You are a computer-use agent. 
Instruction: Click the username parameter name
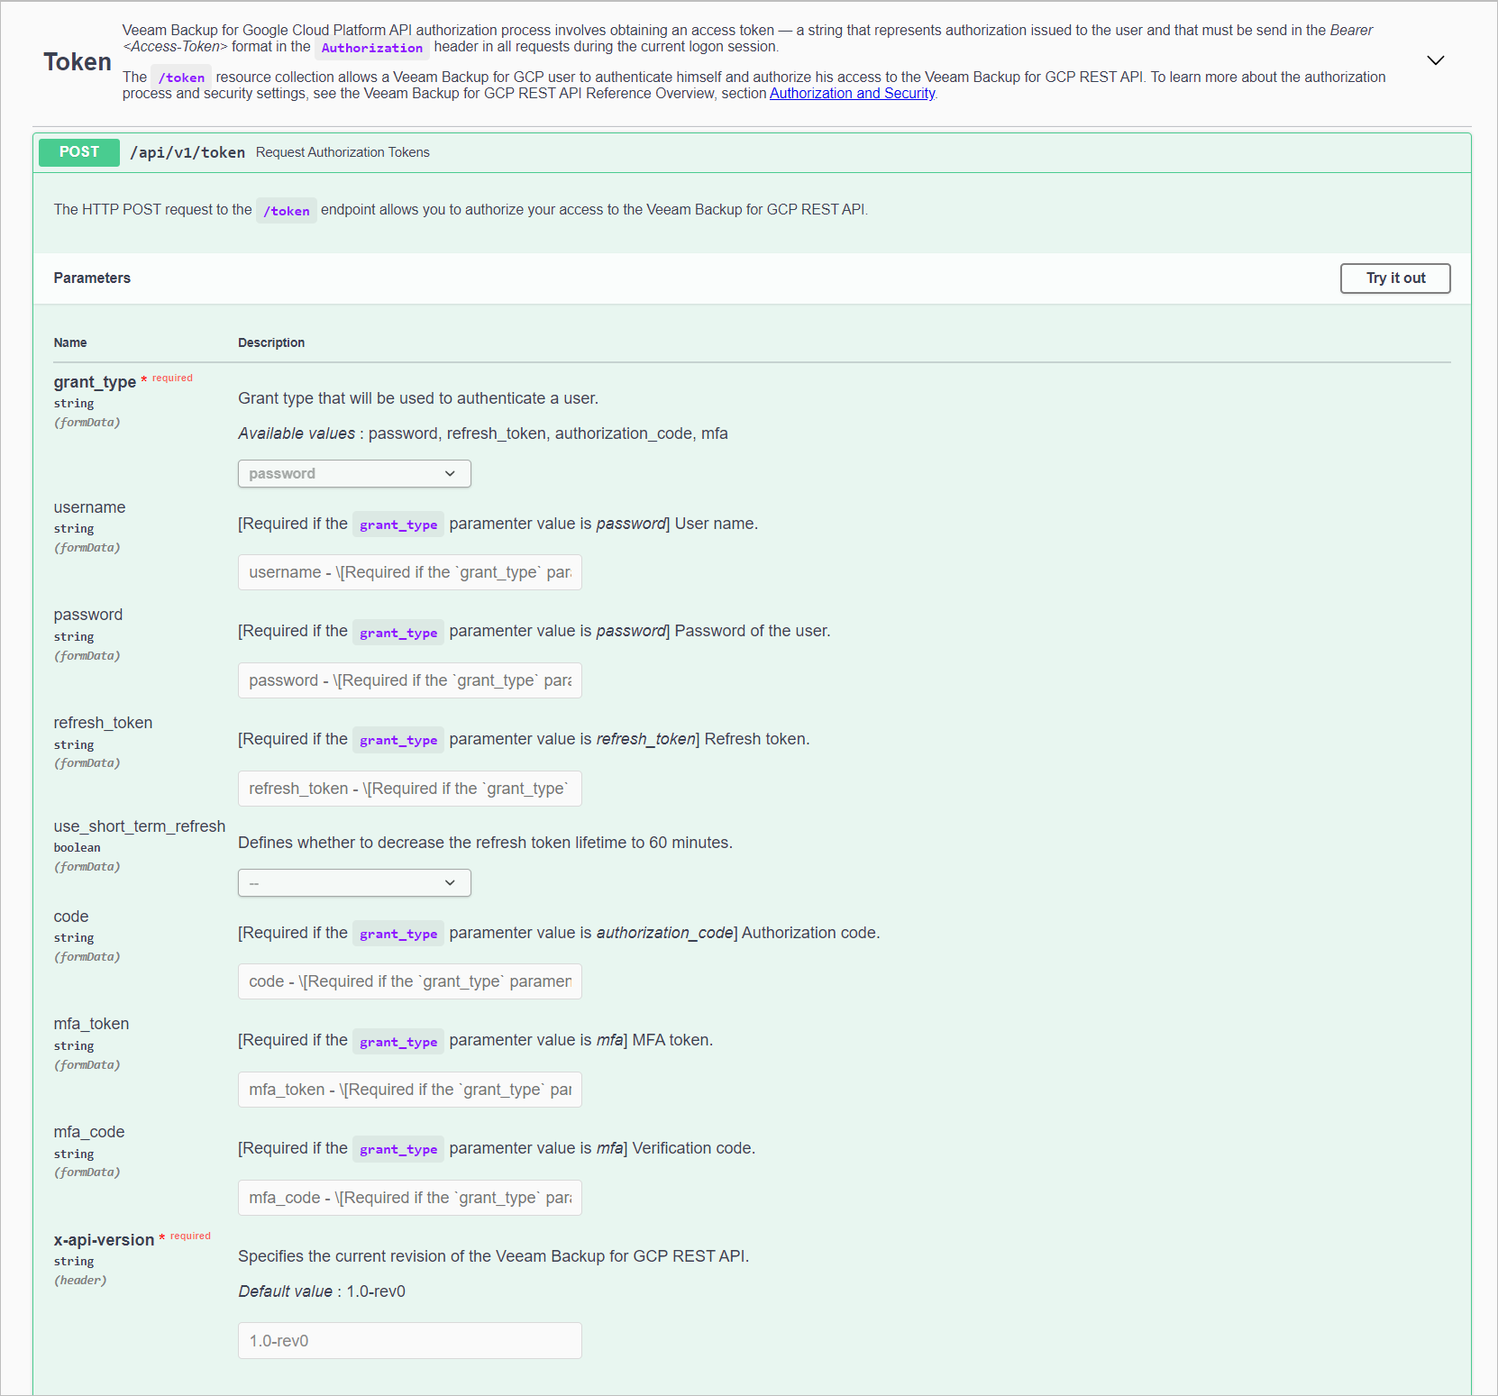(89, 507)
